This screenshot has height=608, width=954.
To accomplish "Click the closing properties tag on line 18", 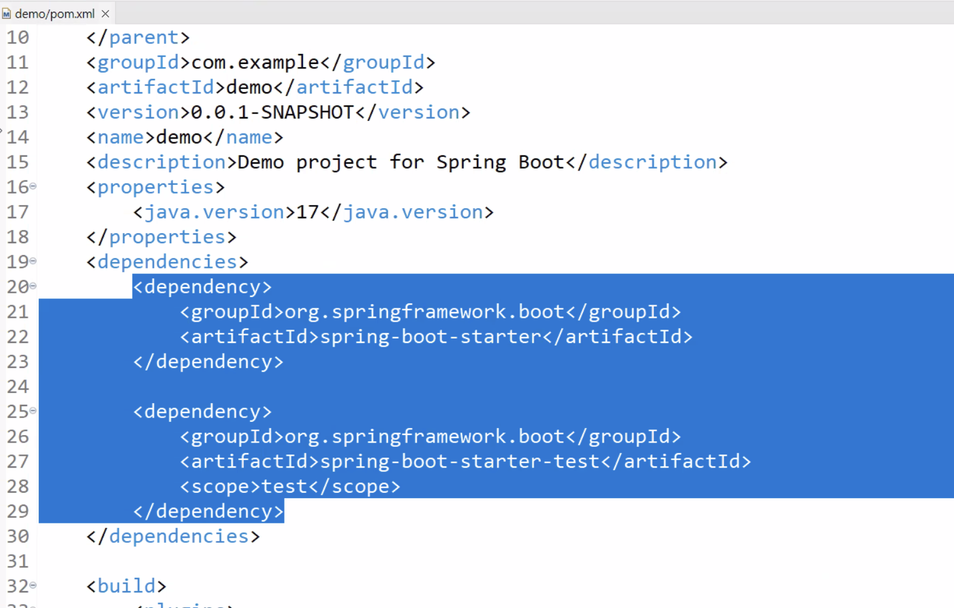I will [x=161, y=237].
